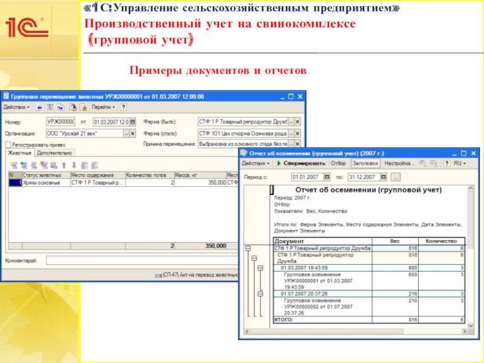This screenshot has height=363, width=484.
Task: Open help in the insemination report toolbar
Action: [x=446, y=163]
